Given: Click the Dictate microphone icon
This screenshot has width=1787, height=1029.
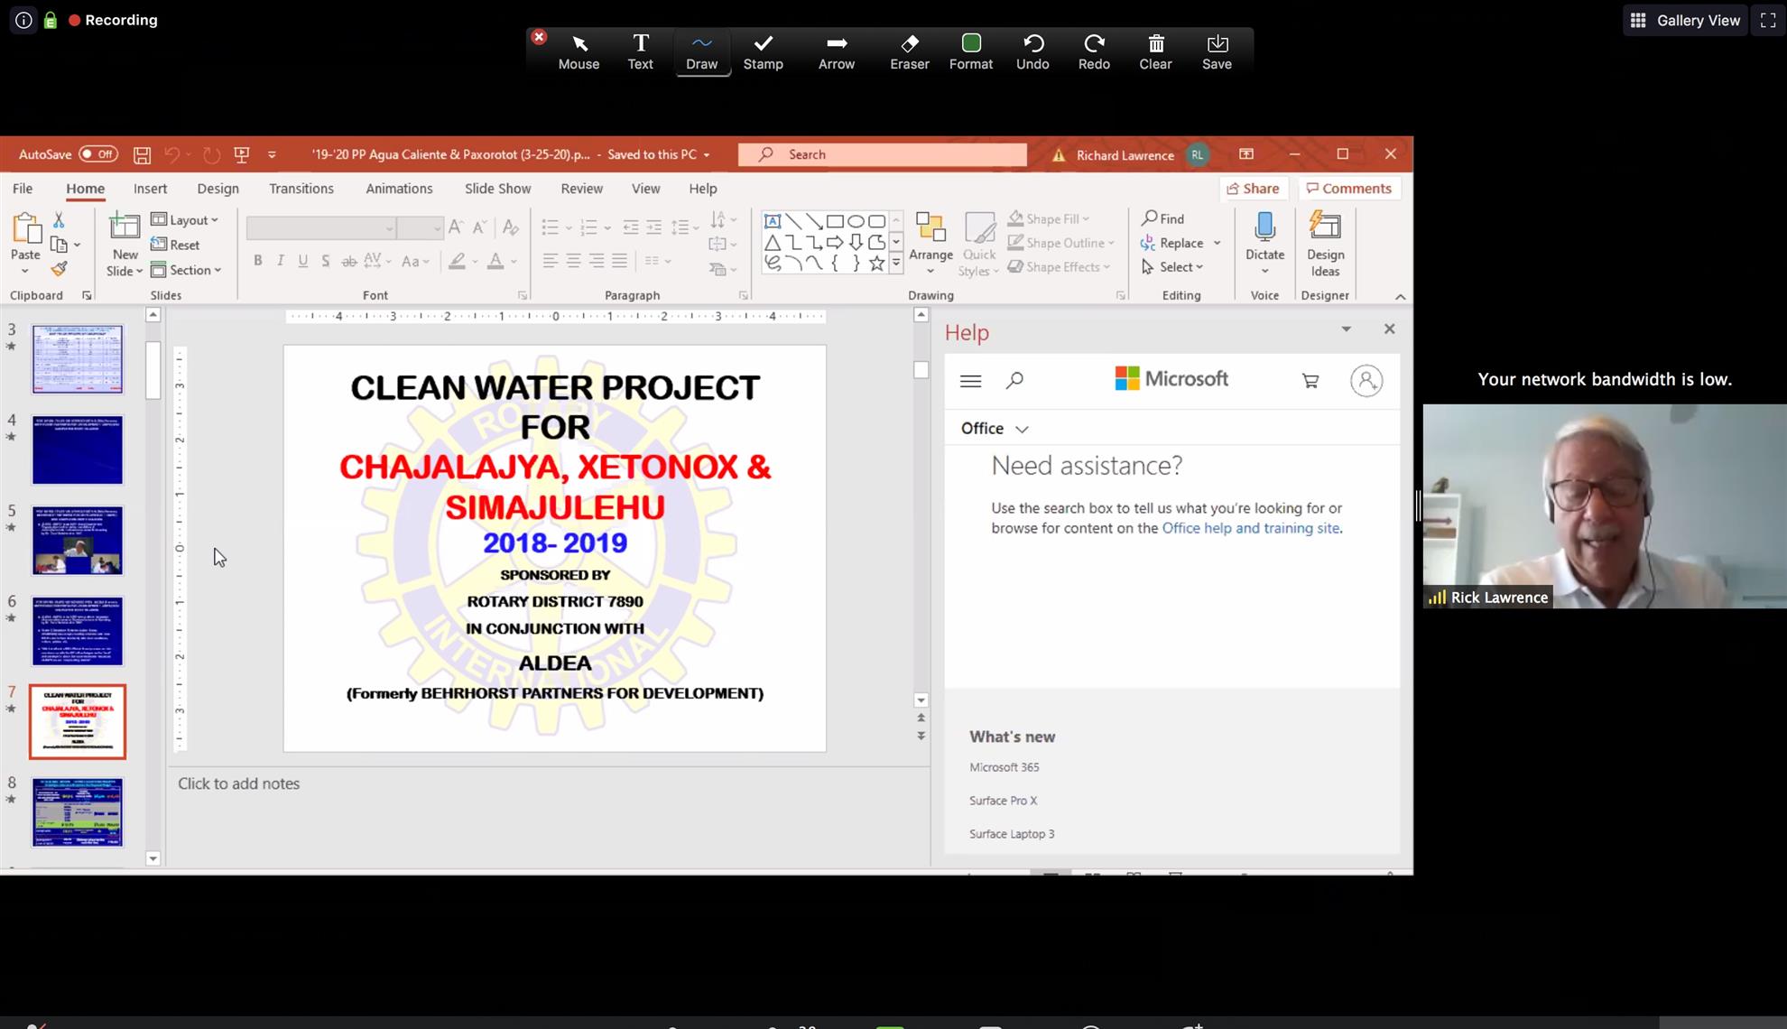Looking at the screenshot, I should tap(1264, 227).
